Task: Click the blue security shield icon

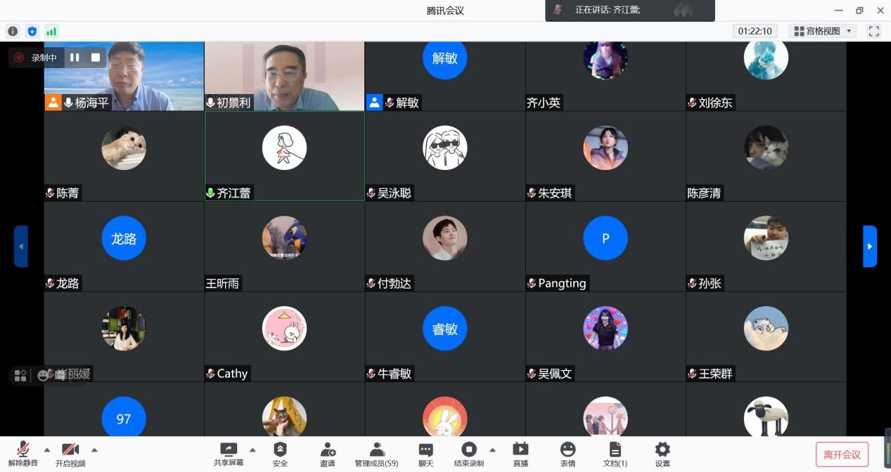Action: tap(32, 31)
